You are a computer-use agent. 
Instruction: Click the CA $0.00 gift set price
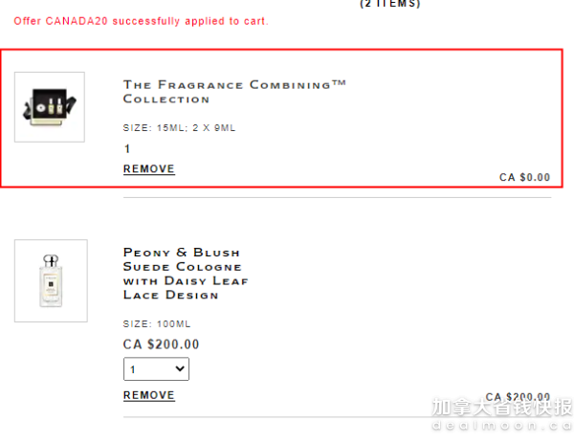[x=524, y=178]
